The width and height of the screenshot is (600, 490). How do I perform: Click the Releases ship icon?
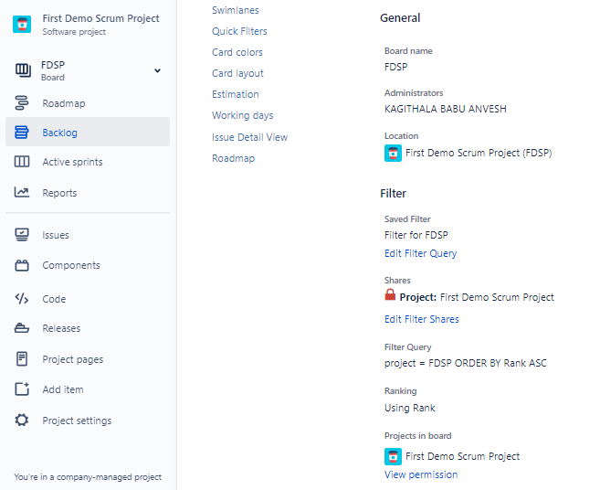(x=22, y=328)
